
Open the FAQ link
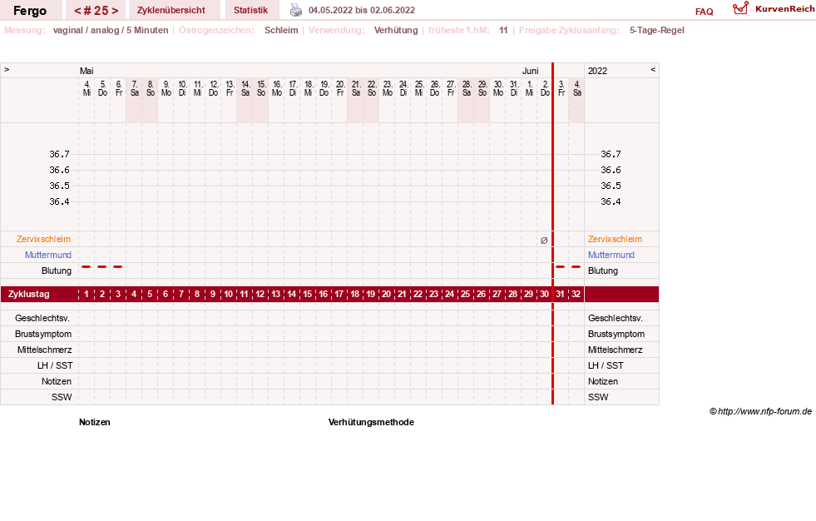(x=704, y=12)
